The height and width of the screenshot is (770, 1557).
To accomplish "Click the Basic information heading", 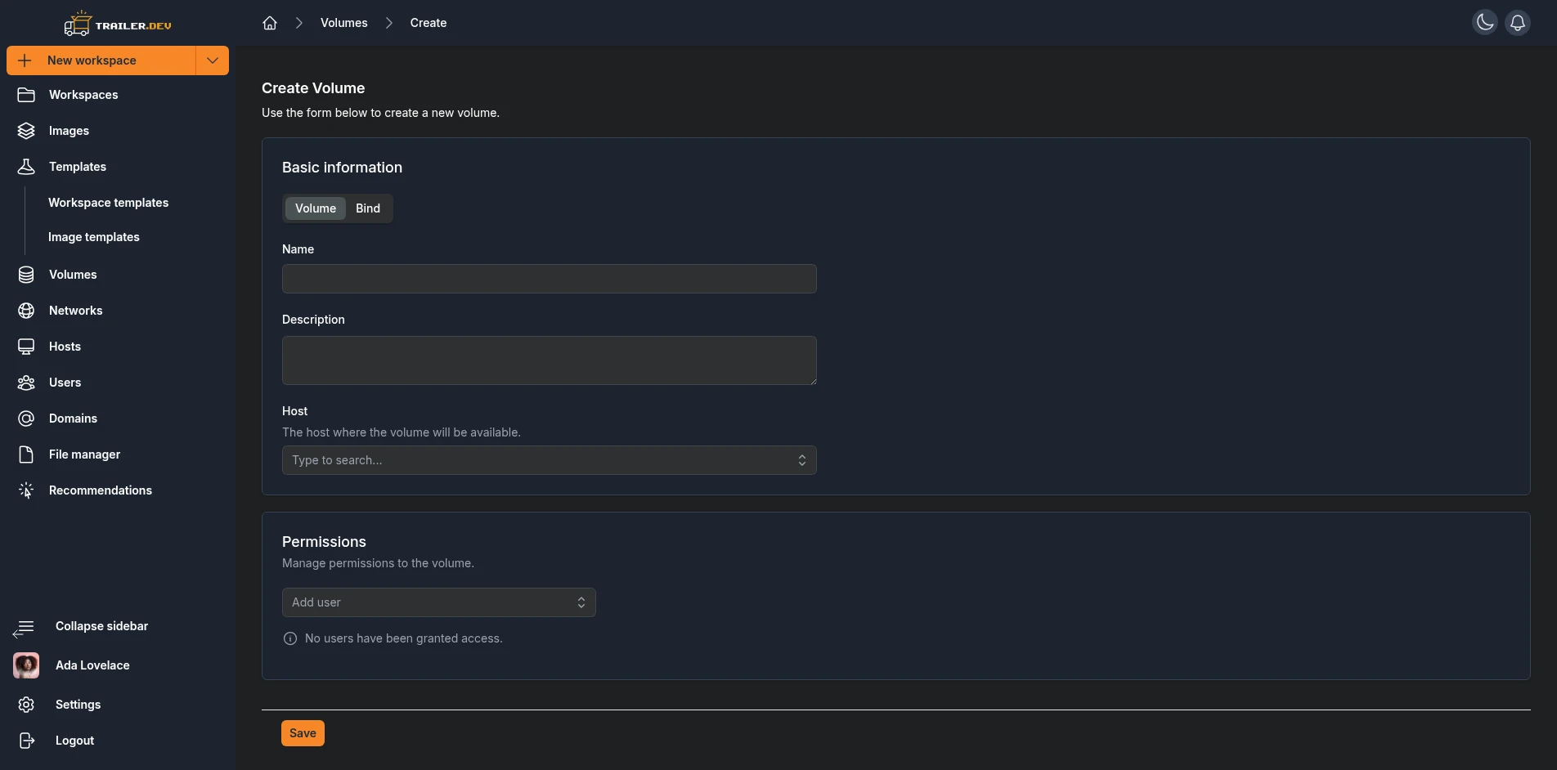I will (x=342, y=168).
